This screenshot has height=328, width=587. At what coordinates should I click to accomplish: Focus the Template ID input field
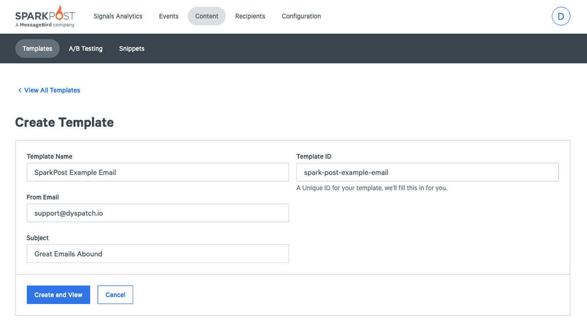click(428, 172)
